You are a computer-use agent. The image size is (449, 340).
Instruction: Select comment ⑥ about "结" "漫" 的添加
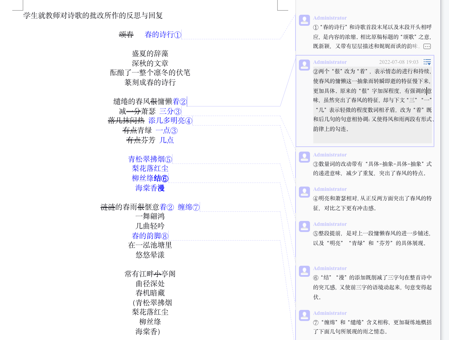[x=372, y=287]
